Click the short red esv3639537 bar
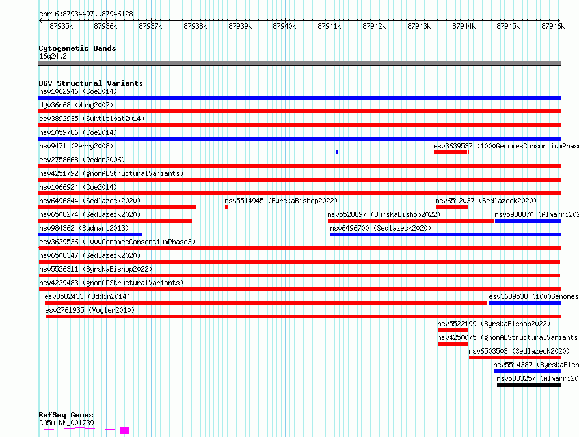 point(451,152)
